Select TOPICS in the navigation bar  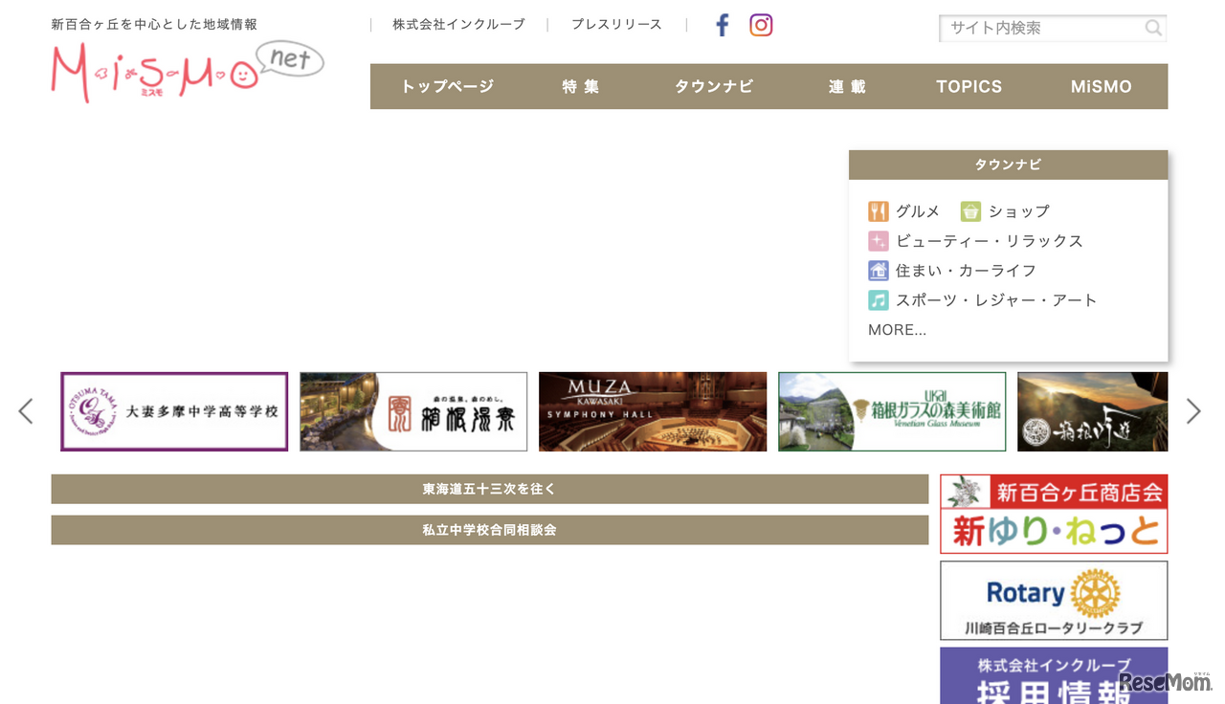969,86
